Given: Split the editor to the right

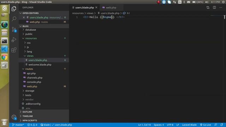Looking at the screenshot, I should click(x=214, y=7).
